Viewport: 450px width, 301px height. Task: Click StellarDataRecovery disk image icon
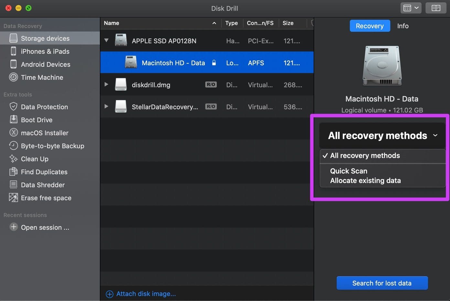[x=121, y=106]
